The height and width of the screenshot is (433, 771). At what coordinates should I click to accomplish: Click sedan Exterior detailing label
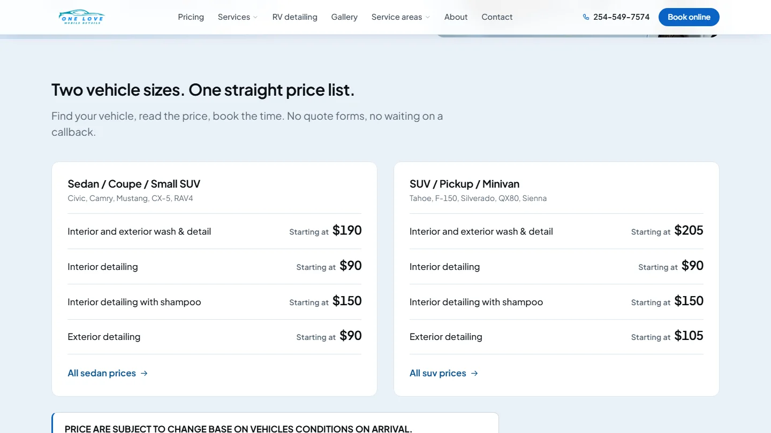(x=104, y=337)
